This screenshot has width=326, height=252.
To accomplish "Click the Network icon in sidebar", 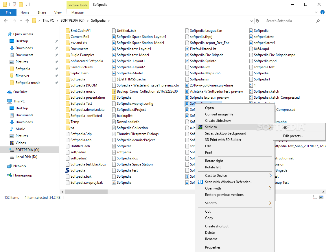I will point(10,166).
